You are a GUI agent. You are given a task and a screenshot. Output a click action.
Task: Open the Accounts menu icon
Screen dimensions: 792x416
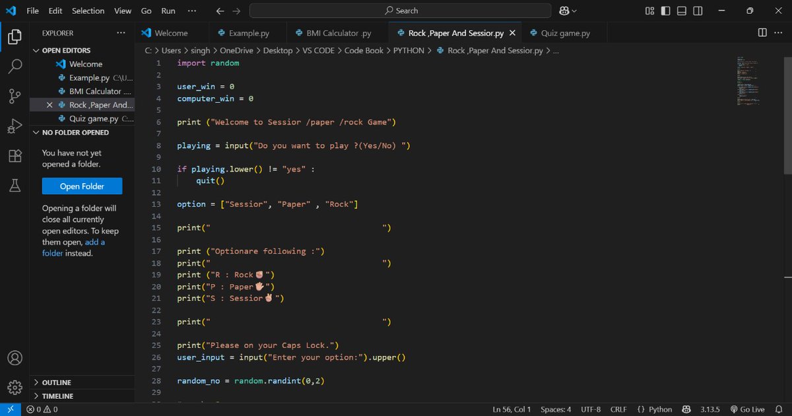pos(15,358)
